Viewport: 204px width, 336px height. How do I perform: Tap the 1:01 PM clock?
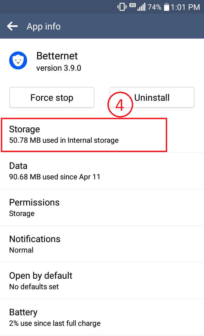(x=185, y=7)
